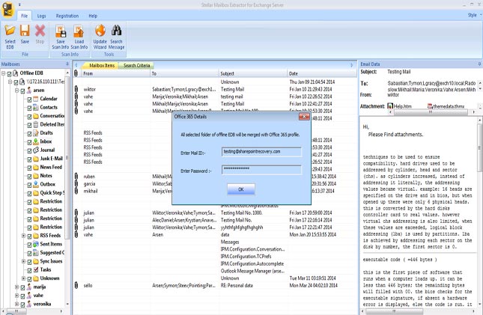Image resolution: width=483 pixels, height=315 pixels.
Task: Click the Enter Password field
Action: pos(261,170)
